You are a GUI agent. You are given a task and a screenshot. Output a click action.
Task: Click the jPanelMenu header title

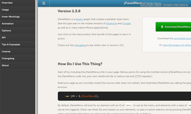point(133,3)
